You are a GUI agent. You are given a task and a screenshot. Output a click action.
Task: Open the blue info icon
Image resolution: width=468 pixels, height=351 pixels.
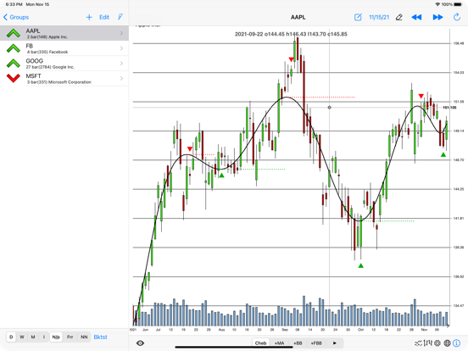[x=457, y=343]
